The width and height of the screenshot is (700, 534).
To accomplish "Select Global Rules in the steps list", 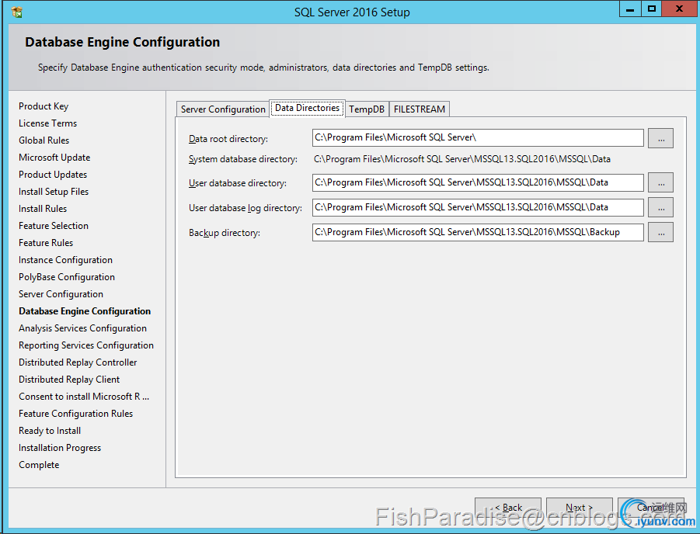I will point(44,140).
